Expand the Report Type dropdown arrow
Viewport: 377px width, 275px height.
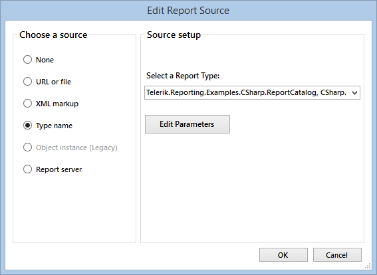tap(354, 93)
